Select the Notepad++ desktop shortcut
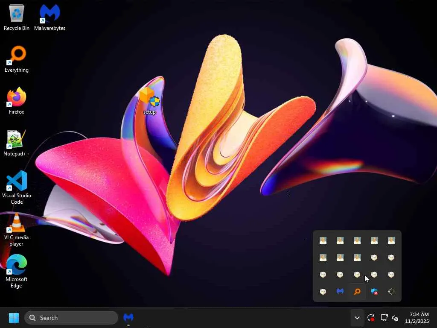 point(17,143)
